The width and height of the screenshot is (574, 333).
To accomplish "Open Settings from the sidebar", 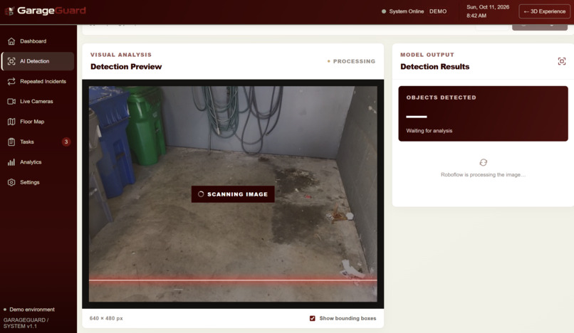I will tap(38, 182).
